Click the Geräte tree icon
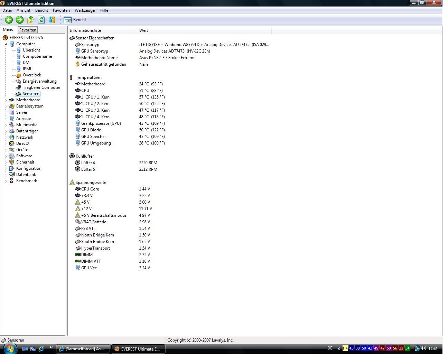Viewport: 448px width, 354px height. point(12,150)
